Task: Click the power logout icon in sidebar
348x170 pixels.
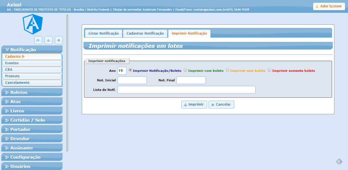Action: click(x=38, y=40)
